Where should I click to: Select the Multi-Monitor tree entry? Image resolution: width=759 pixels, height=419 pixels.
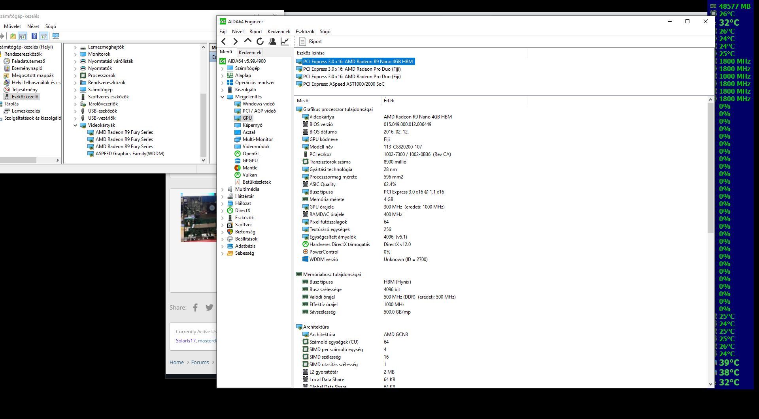click(257, 139)
